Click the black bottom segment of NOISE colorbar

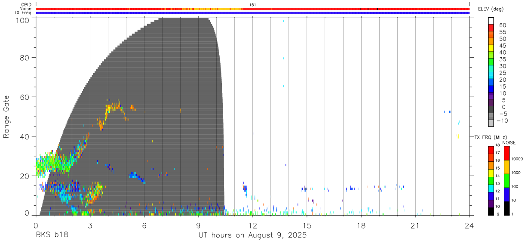pos(507,208)
